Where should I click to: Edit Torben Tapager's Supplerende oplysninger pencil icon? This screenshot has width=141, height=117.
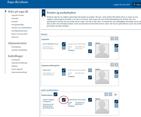pos(90,100)
